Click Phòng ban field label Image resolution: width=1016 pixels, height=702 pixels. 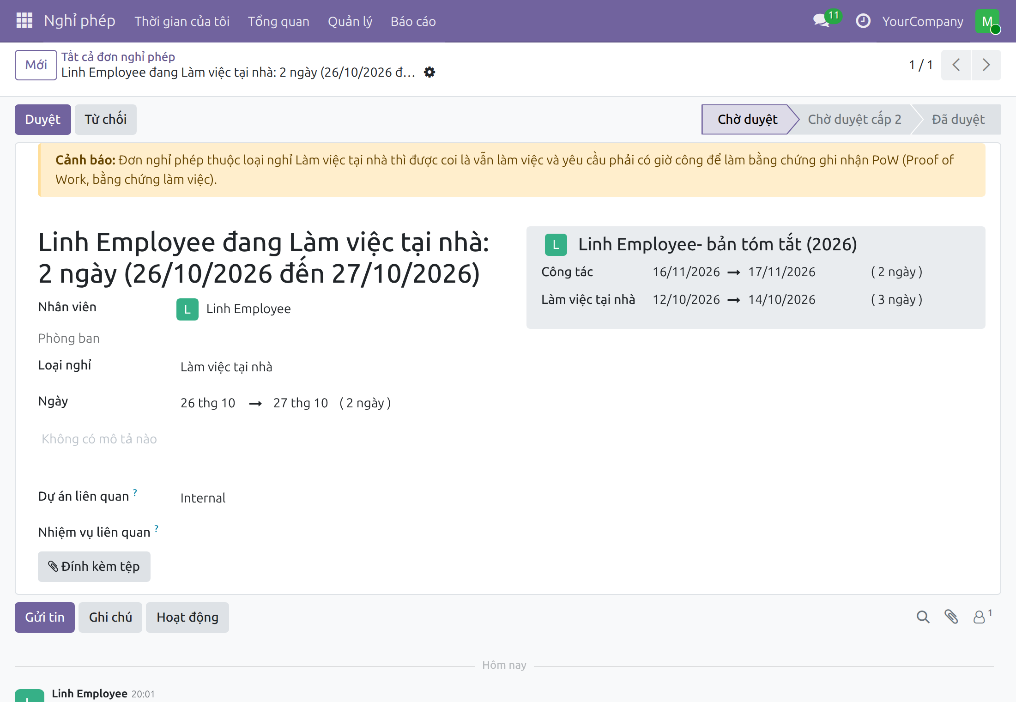[x=69, y=339]
